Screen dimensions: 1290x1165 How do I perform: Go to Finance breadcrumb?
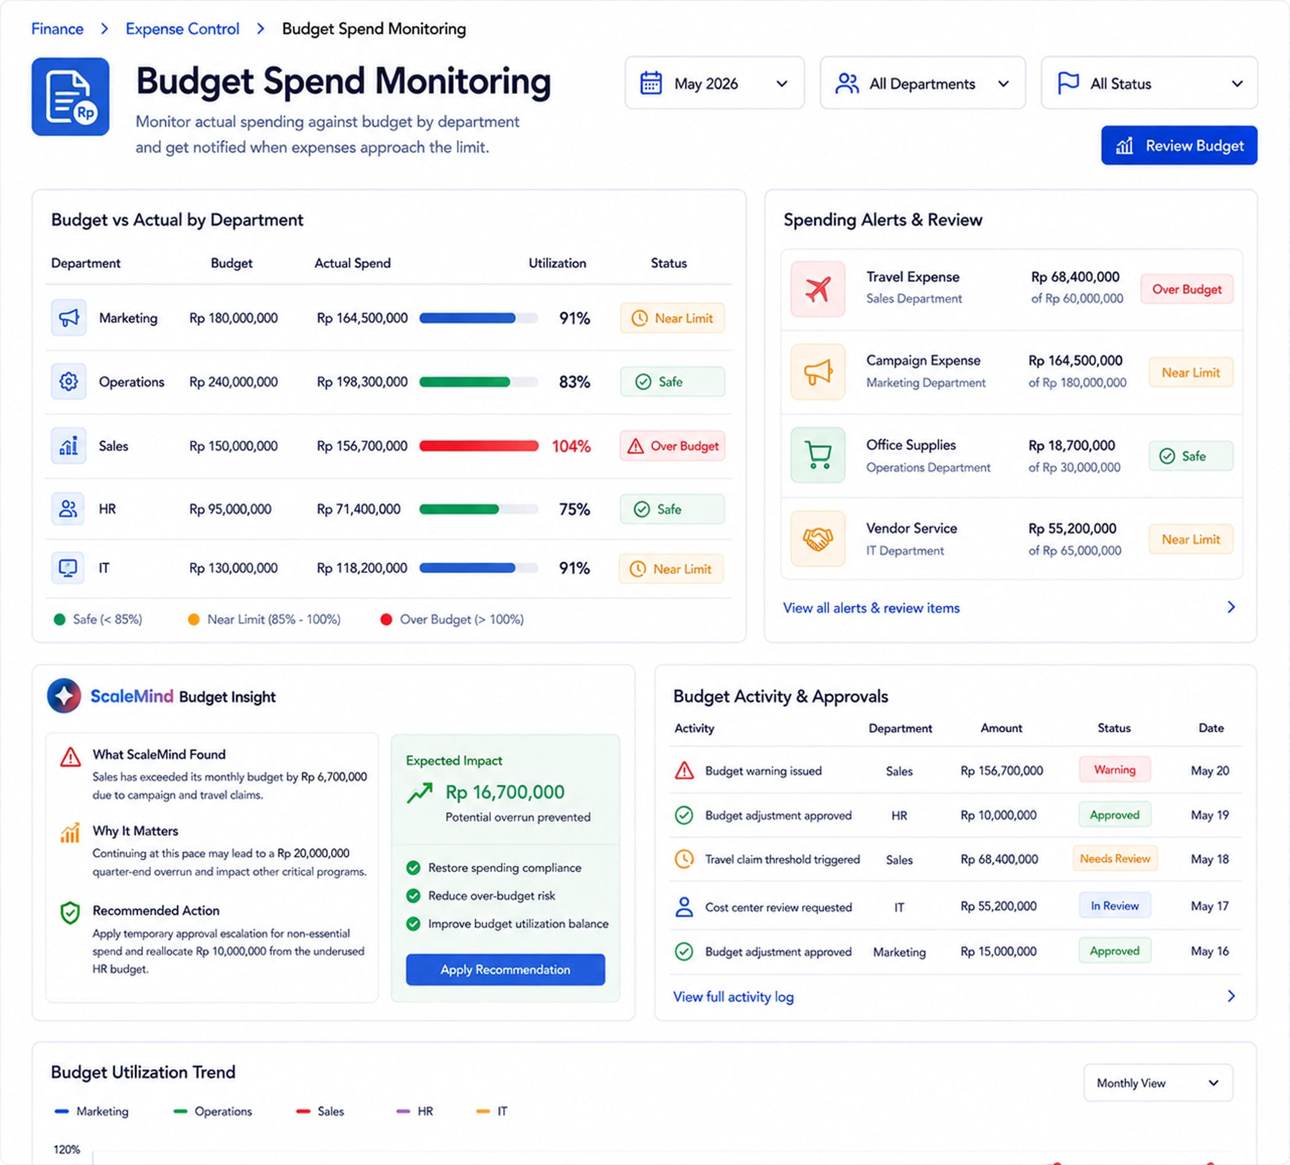(x=58, y=29)
